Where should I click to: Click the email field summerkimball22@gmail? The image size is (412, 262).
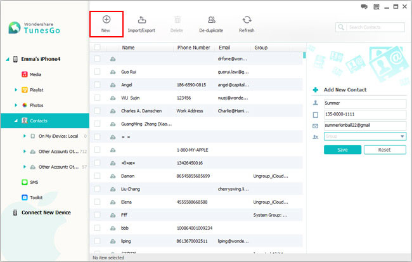(x=365, y=125)
